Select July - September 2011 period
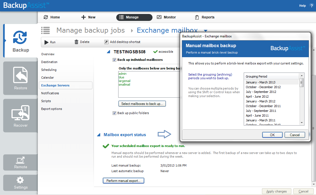Image resolution: width=316 pixels, height=195 pixels. point(271,111)
